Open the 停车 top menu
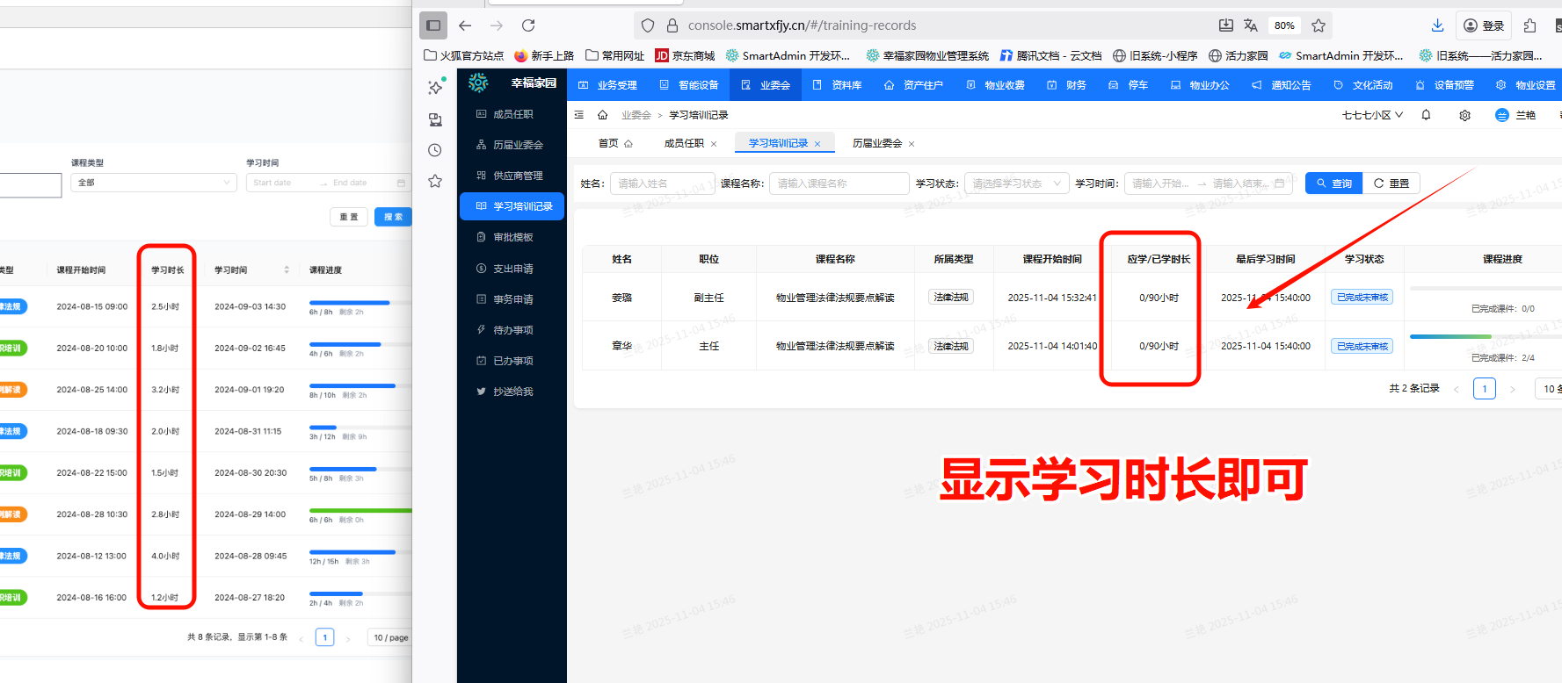1562x683 pixels. pyautogui.click(x=1129, y=85)
